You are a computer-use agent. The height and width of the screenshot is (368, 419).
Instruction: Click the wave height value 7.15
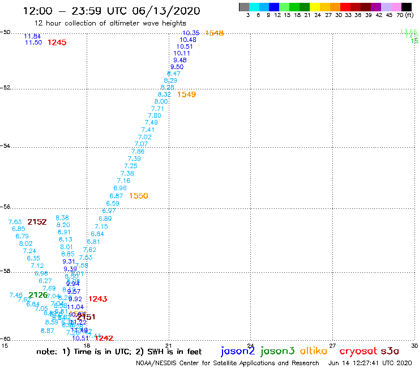pos(101,226)
